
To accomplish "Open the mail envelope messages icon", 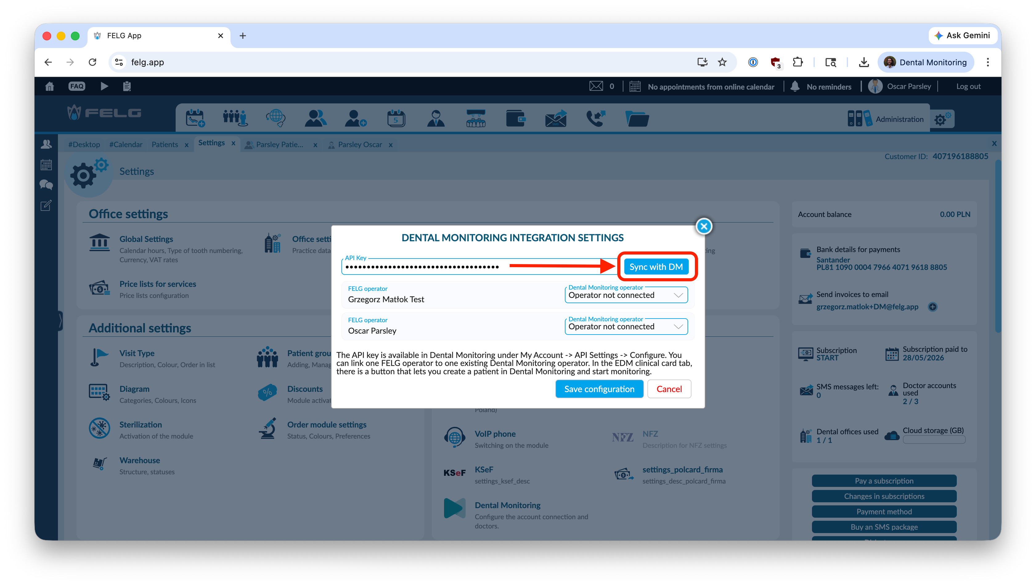I will 596,86.
